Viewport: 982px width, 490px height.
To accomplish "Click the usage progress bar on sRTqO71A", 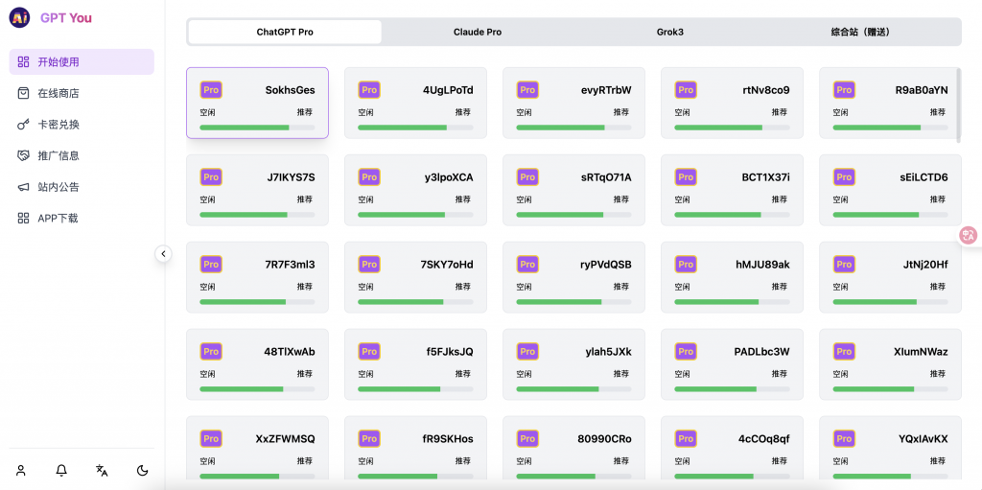I will pos(573,214).
